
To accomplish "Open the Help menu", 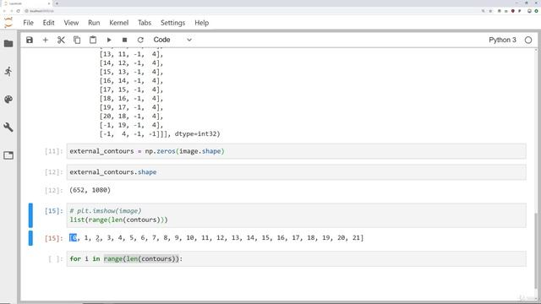I will coord(201,23).
